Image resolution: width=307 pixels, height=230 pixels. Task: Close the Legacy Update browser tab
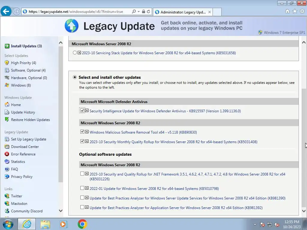point(210,12)
